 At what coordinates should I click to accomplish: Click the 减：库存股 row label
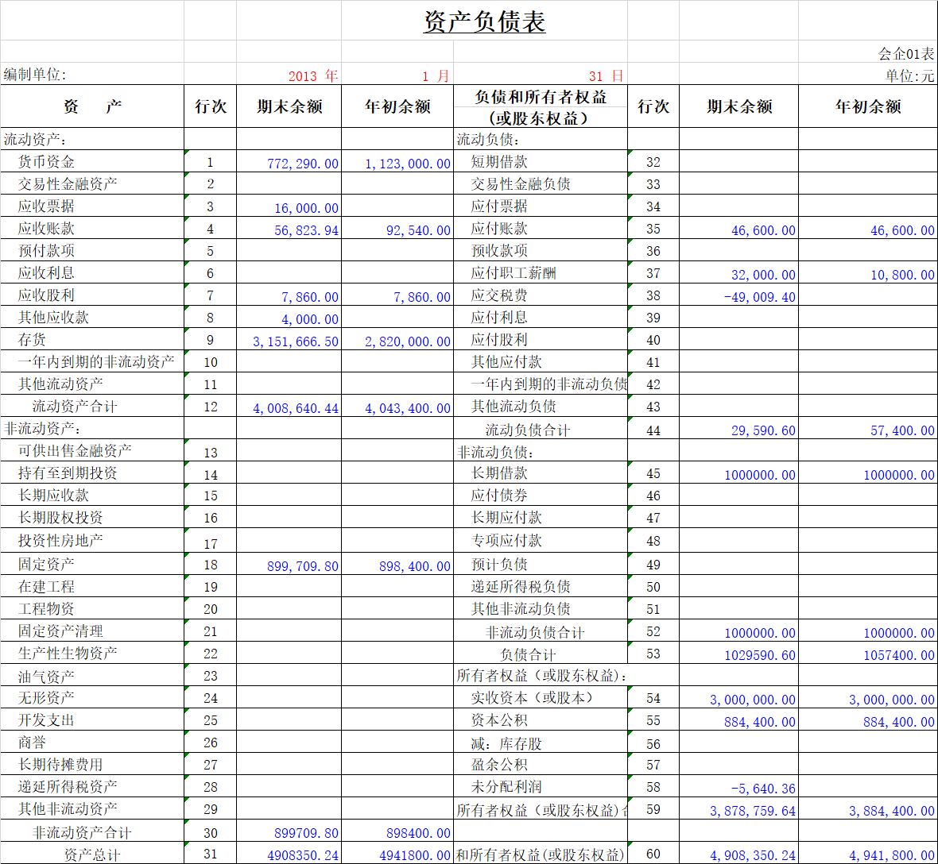point(506,743)
